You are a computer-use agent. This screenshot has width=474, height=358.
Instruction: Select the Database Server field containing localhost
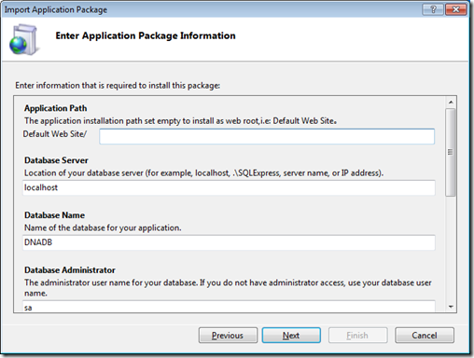click(229, 187)
